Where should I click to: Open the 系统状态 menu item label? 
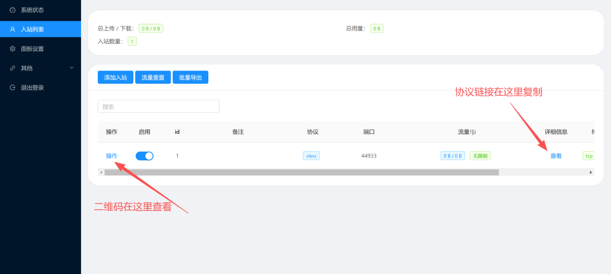[x=32, y=10]
